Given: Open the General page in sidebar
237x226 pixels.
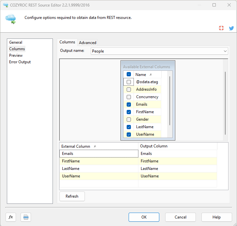Looking at the screenshot, I should click(x=16, y=42).
